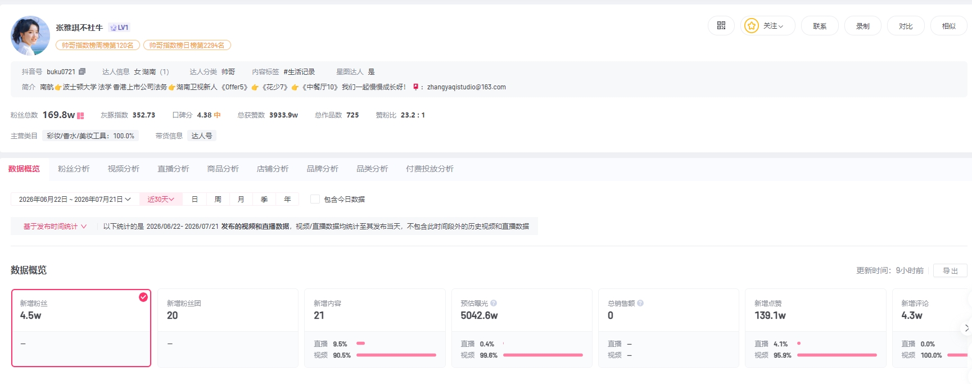Click the help icon next to 总销售额
The height and width of the screenshot is (384, 972).
point(640,303)
